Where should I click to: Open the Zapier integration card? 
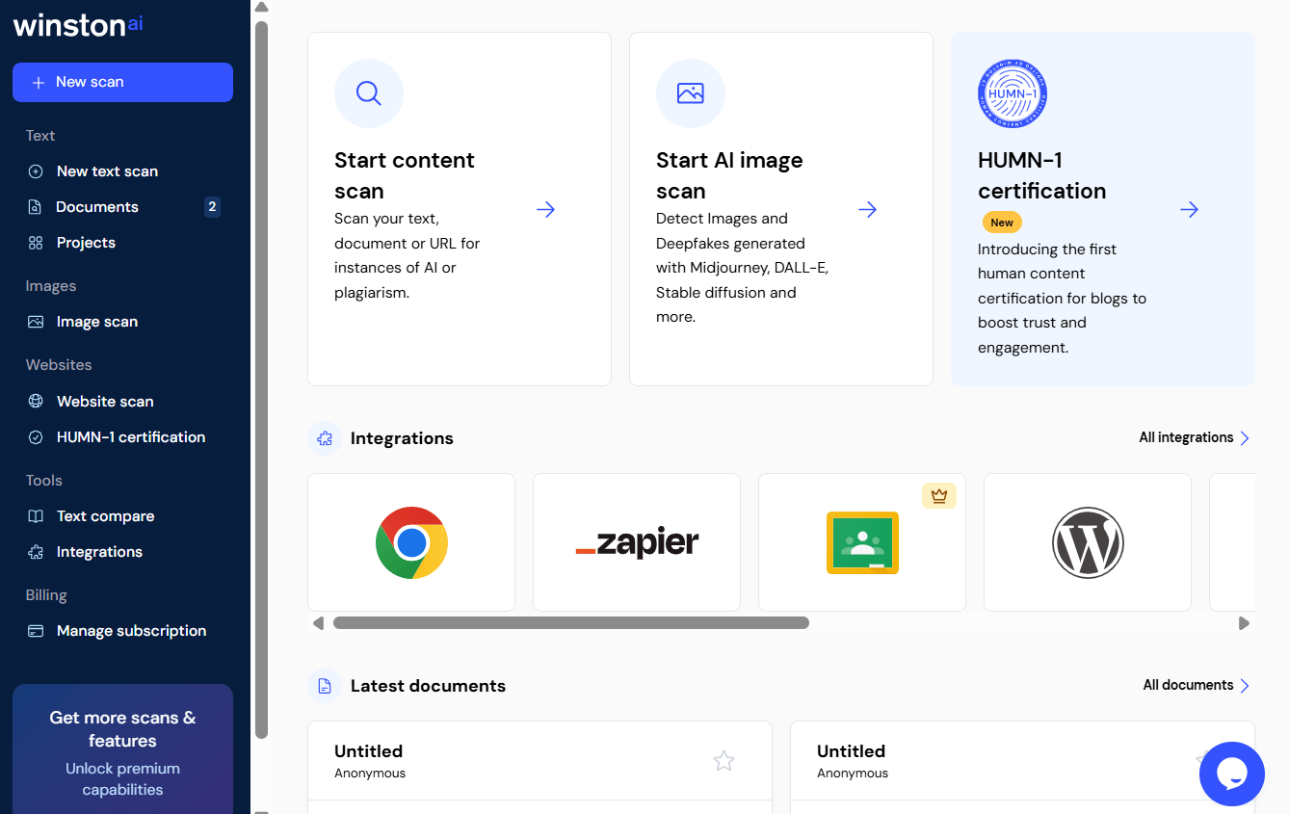(637, 542)
